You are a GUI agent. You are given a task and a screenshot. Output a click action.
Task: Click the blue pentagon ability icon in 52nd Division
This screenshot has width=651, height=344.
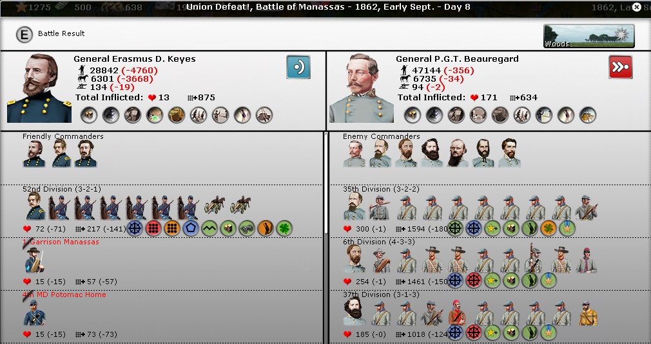coord(191,228)
